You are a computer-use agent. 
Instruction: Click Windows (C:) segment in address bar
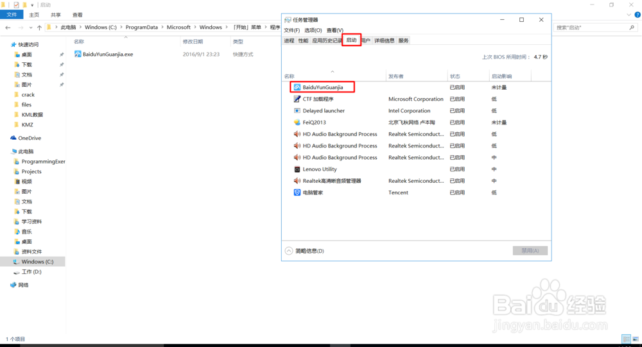[101, 27]
